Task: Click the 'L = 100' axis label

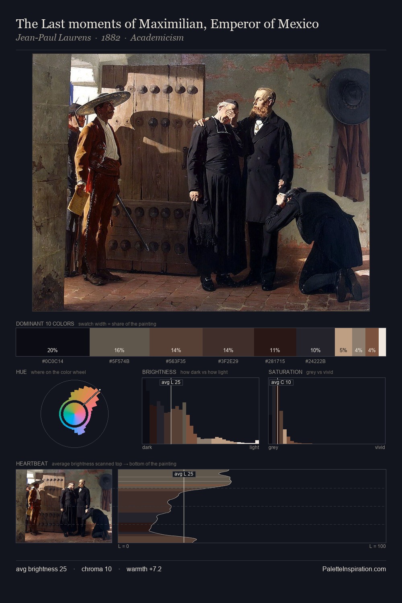Action: click(377, 546)
